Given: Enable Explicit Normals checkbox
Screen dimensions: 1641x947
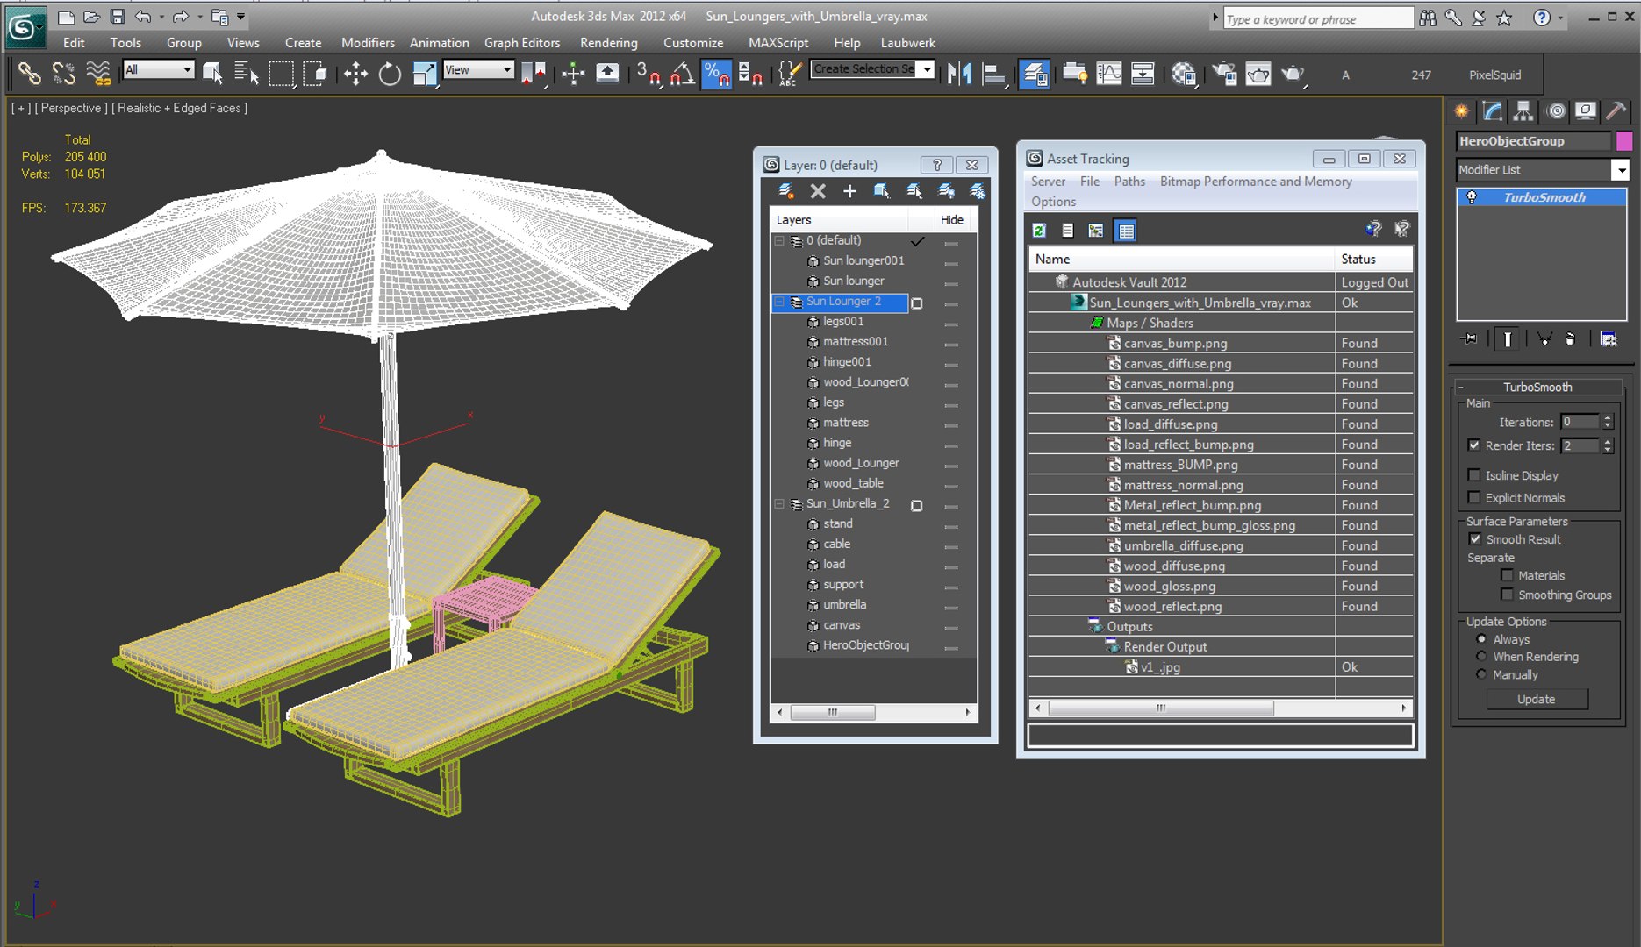Looking at the screenshot, I should 1474,498.
